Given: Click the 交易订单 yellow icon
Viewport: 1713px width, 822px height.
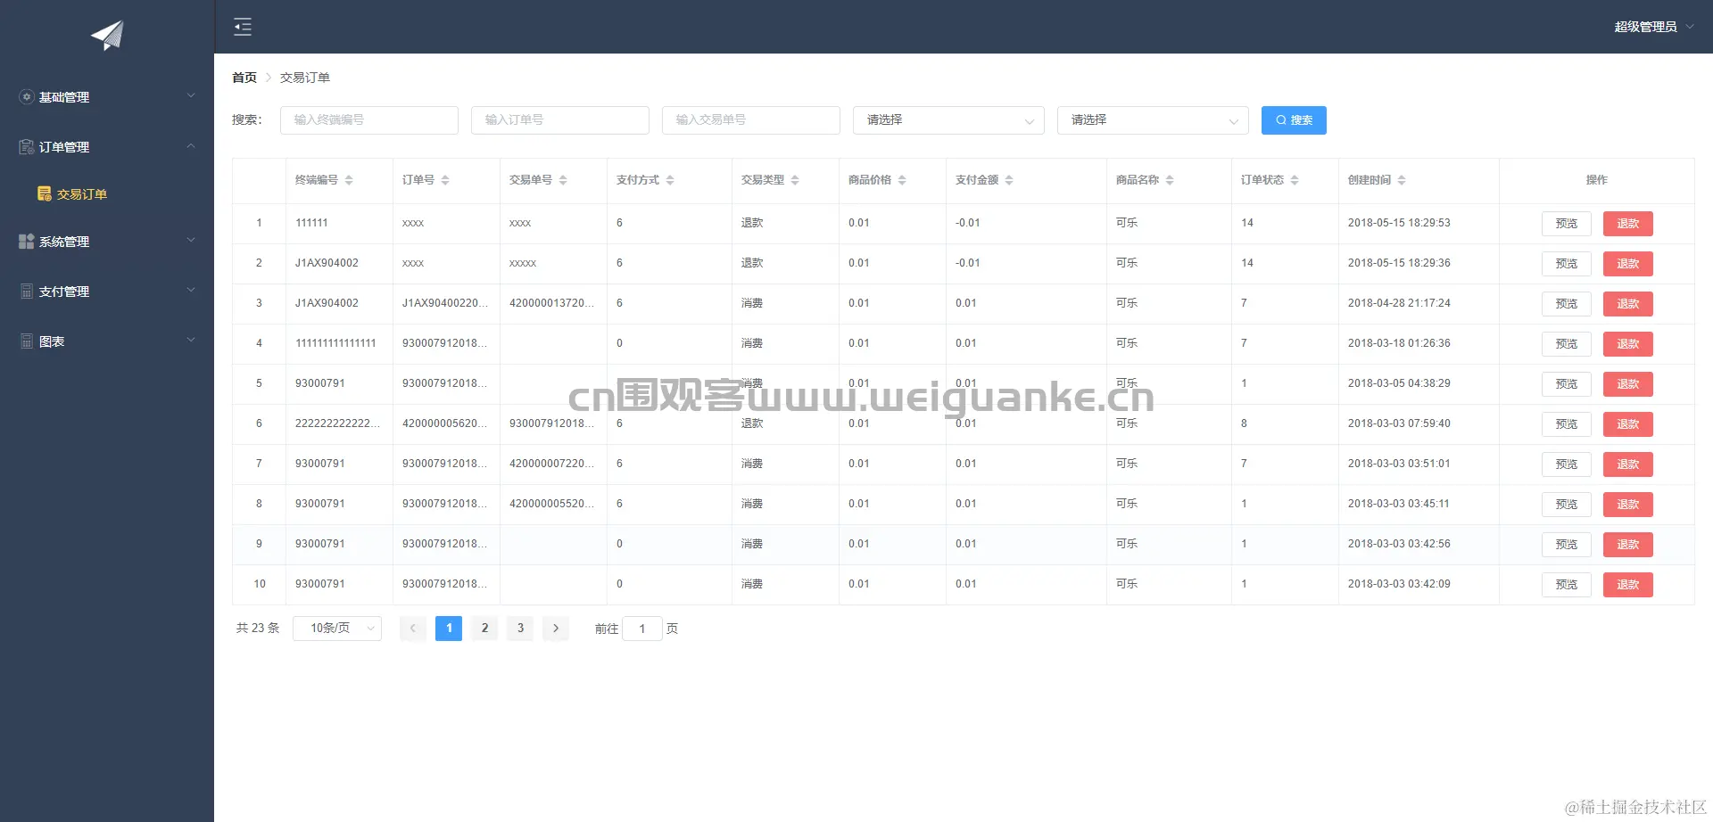Looking at the screenshot, I should (x=45, y=193).
